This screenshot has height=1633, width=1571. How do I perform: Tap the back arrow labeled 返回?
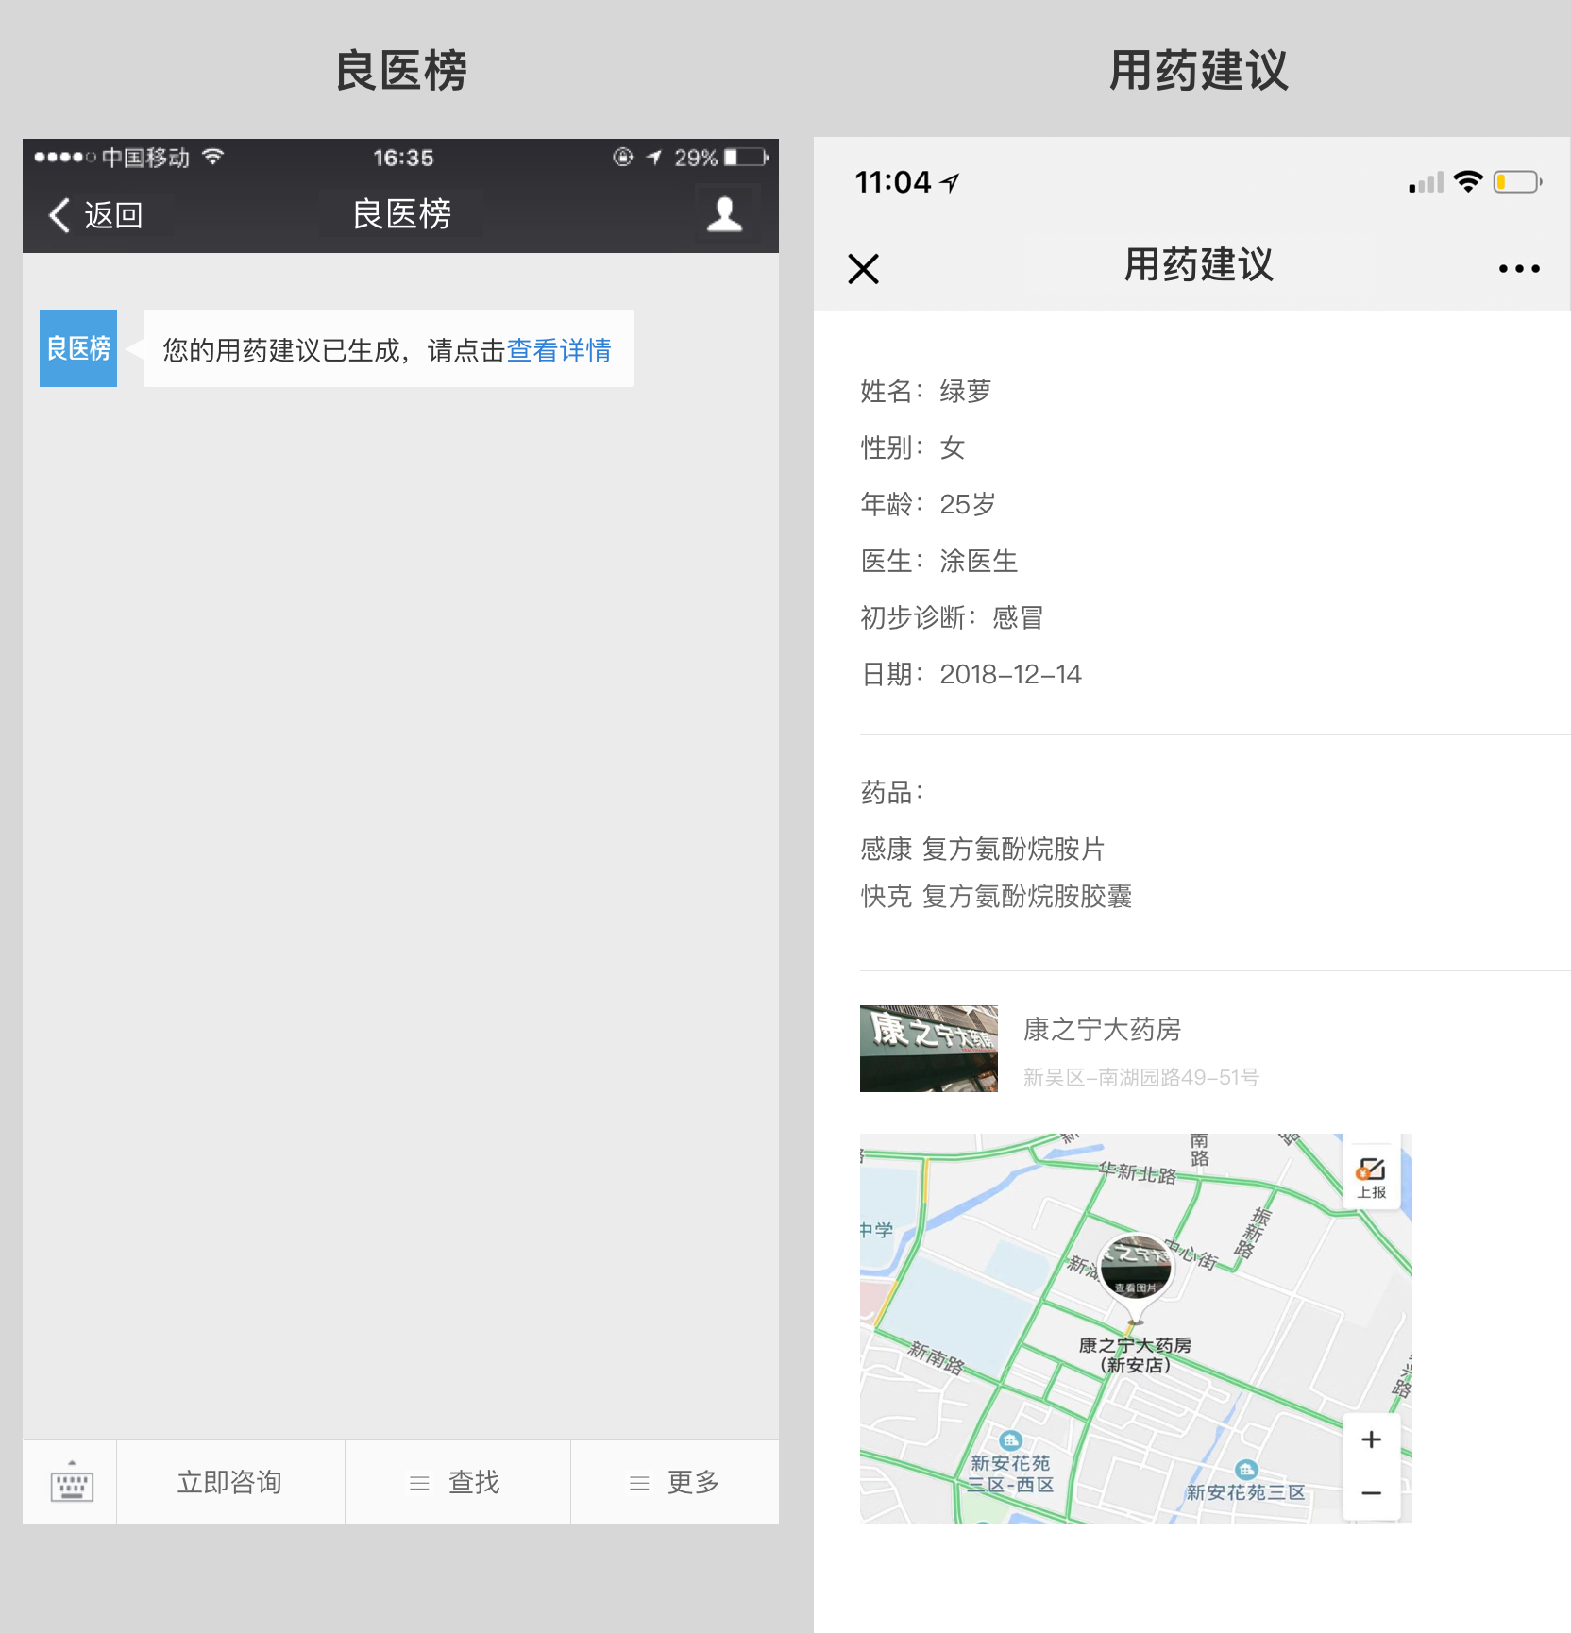point(96,215)
